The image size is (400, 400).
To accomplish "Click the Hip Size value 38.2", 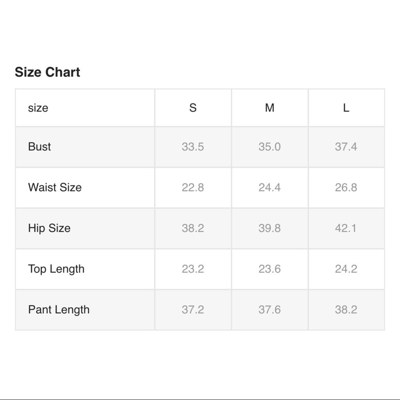I will (x=193, y=228).
